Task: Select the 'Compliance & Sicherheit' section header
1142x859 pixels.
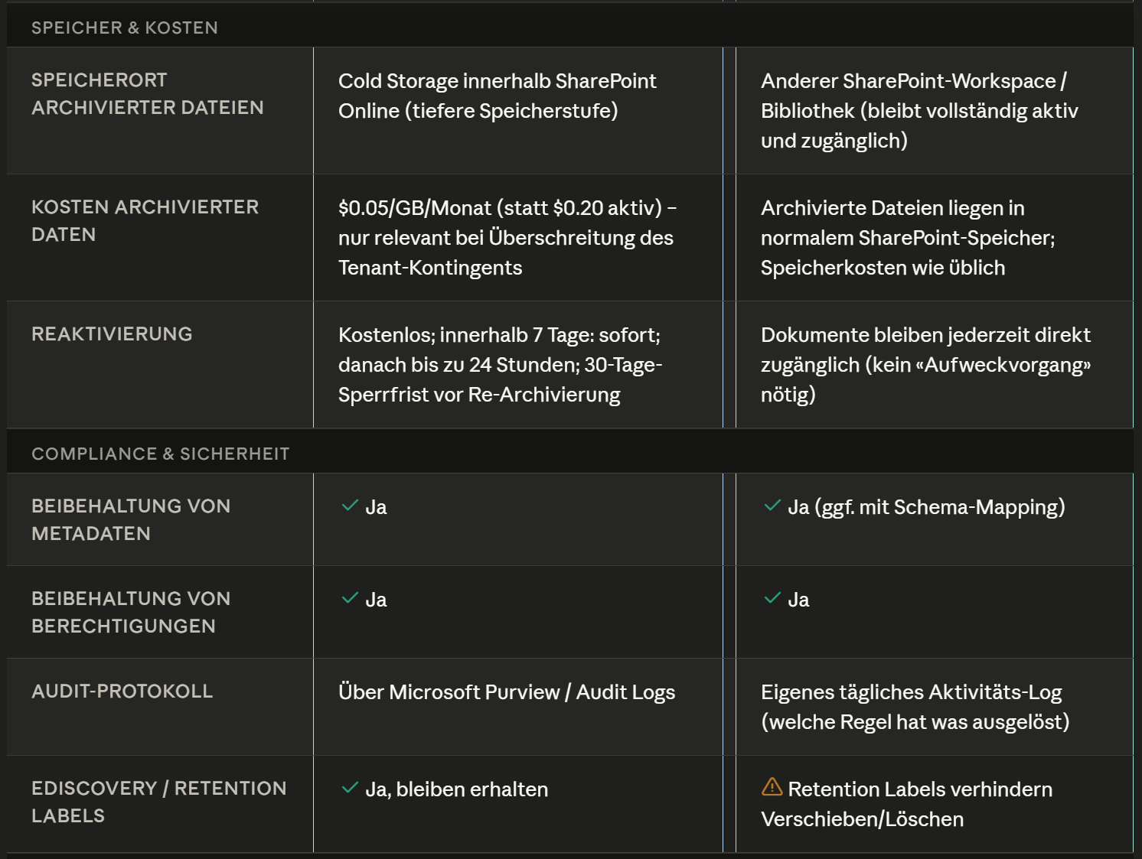Action: [161, 454]
